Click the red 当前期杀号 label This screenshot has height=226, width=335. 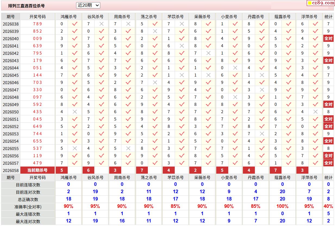[37, 170]
